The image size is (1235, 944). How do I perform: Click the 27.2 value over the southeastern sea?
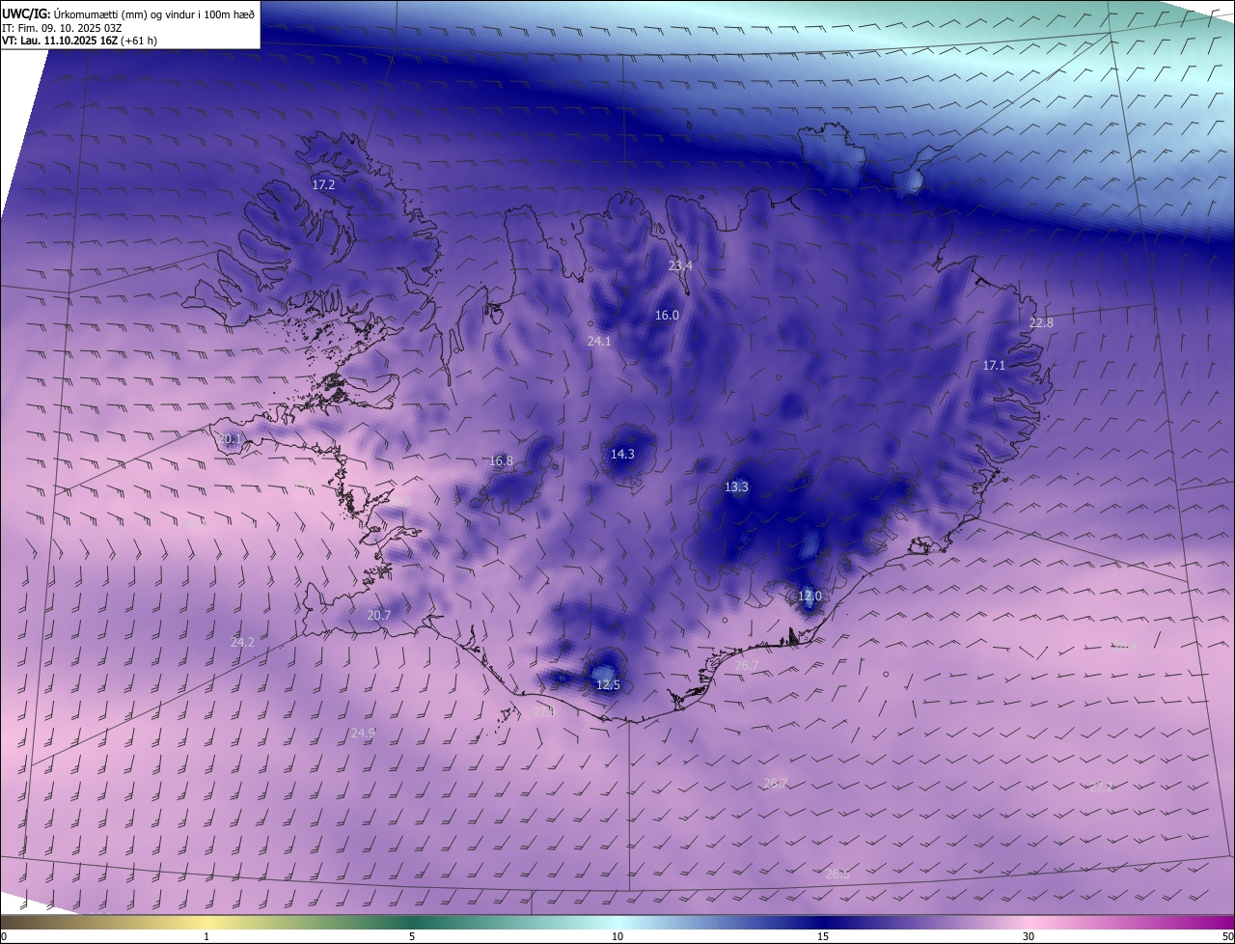1101,787
